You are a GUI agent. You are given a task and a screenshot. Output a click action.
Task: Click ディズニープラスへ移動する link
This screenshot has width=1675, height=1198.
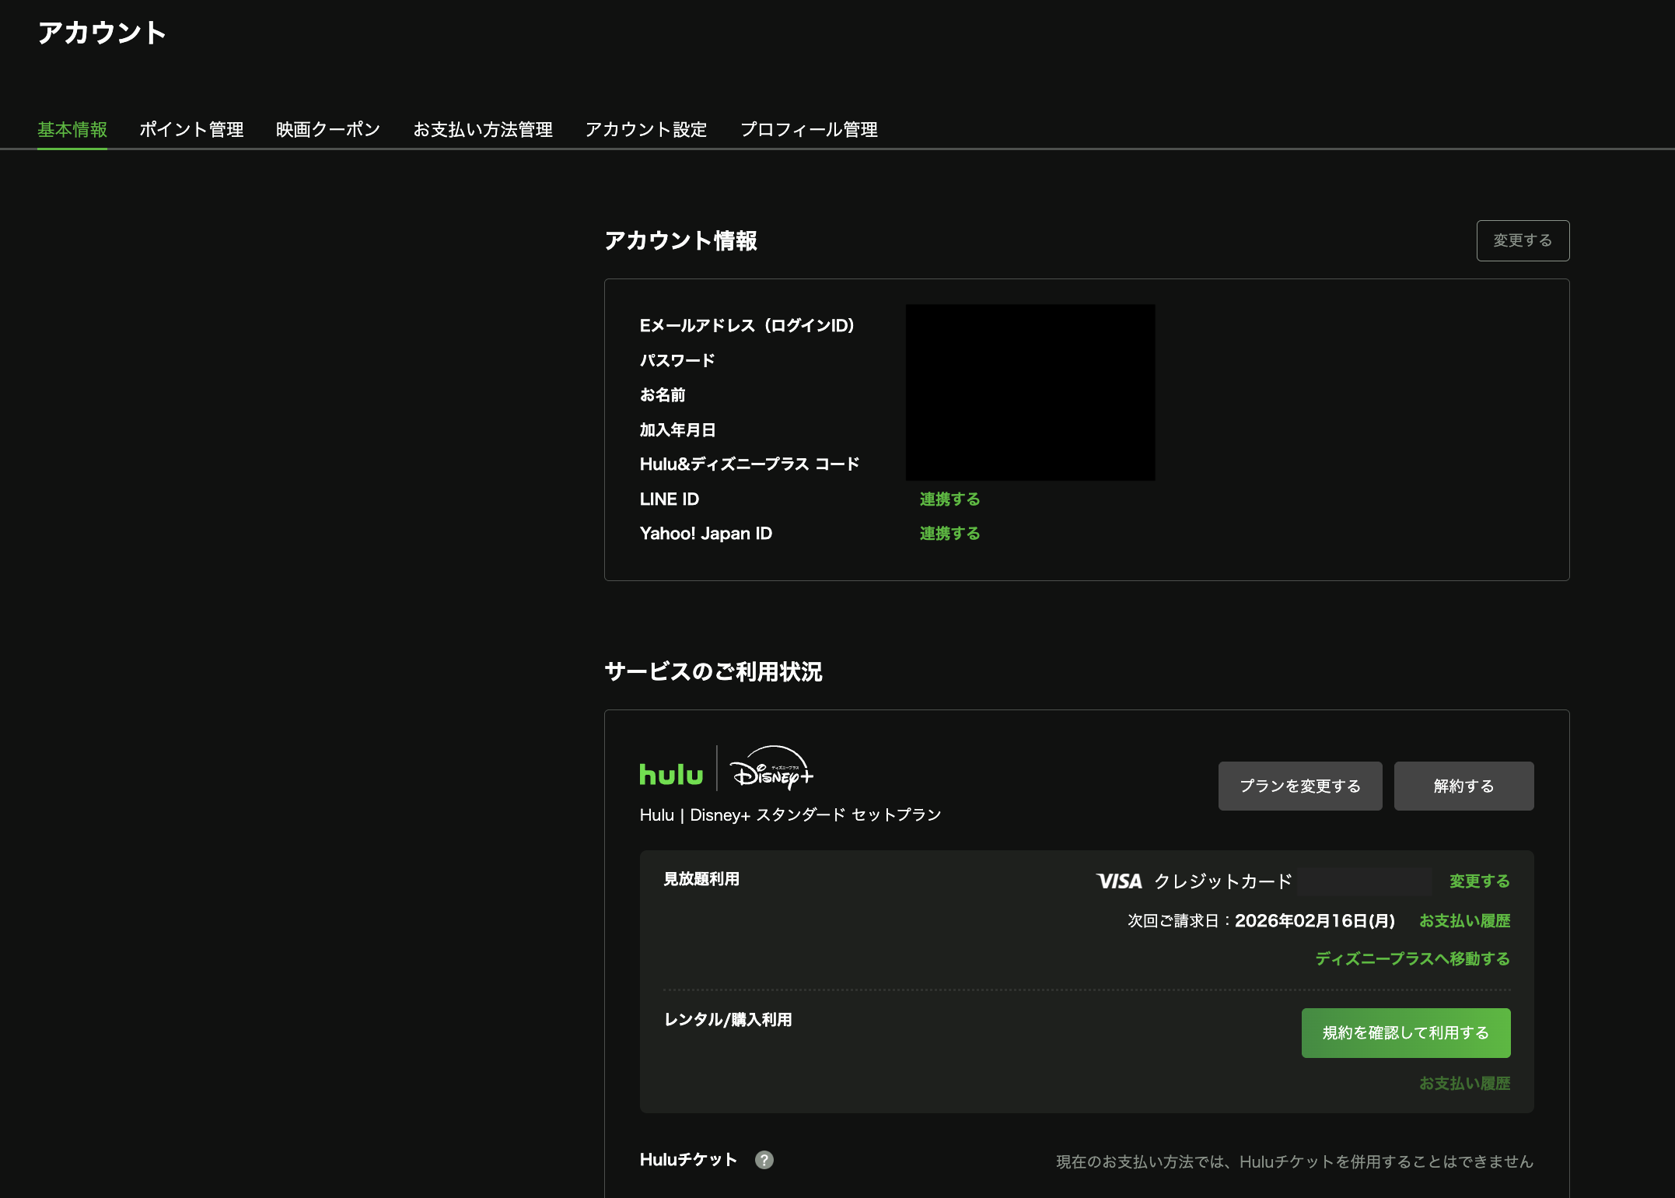click(1410, 959)
